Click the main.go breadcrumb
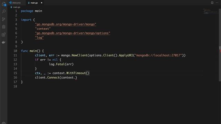Viewport: 221px width, 124px height. tap(15, 7)
